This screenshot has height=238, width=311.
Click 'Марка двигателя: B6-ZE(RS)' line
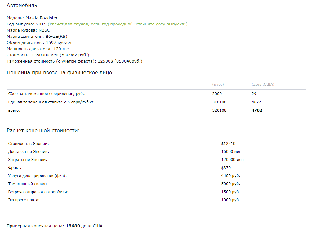click(37, 37)
